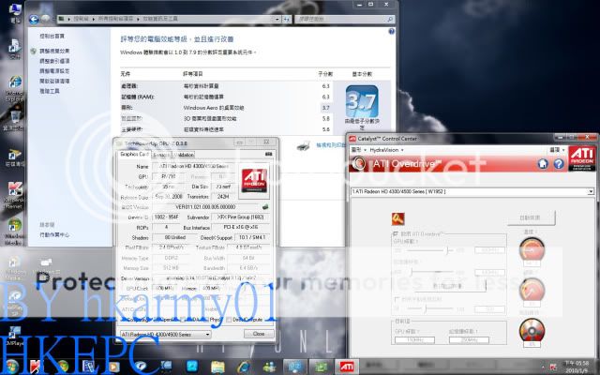Refresh the Control Panel address bar
Image resolution: width=600 pixels, height=375 pixels.
pyautogui.click(x=287, y=19)
